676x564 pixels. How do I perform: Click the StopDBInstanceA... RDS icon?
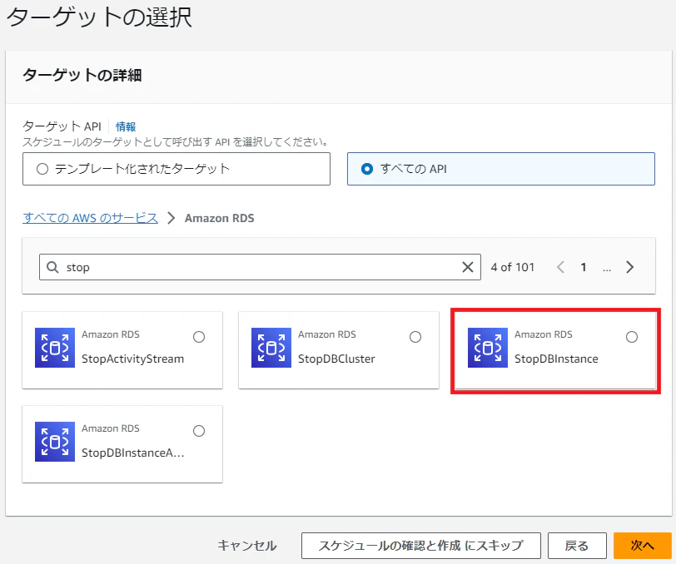click(x=55, y=442)
